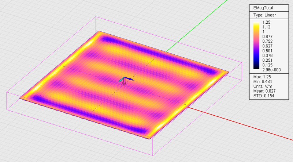Click the 0.376 scale value

267,55
